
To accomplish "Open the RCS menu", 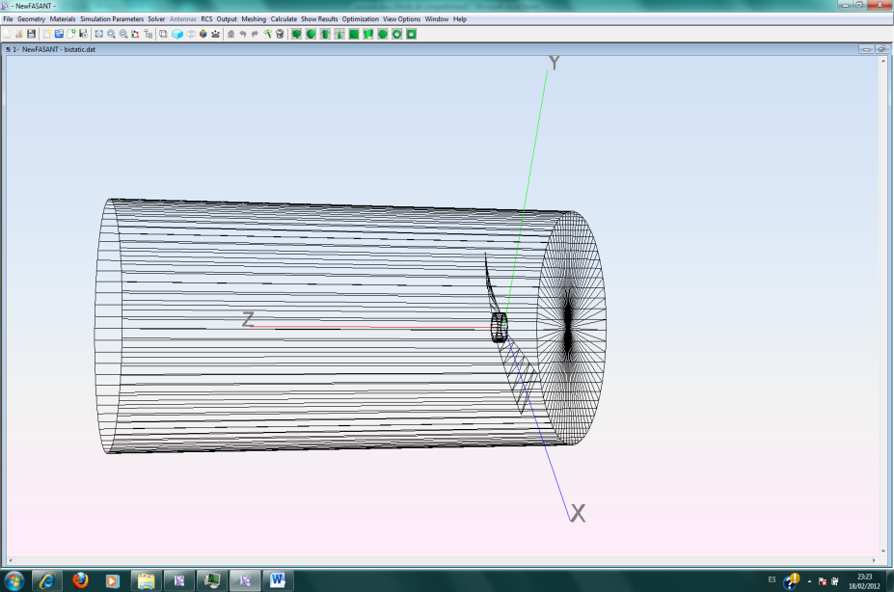I will pyautogui.click(x=206, y=19).
